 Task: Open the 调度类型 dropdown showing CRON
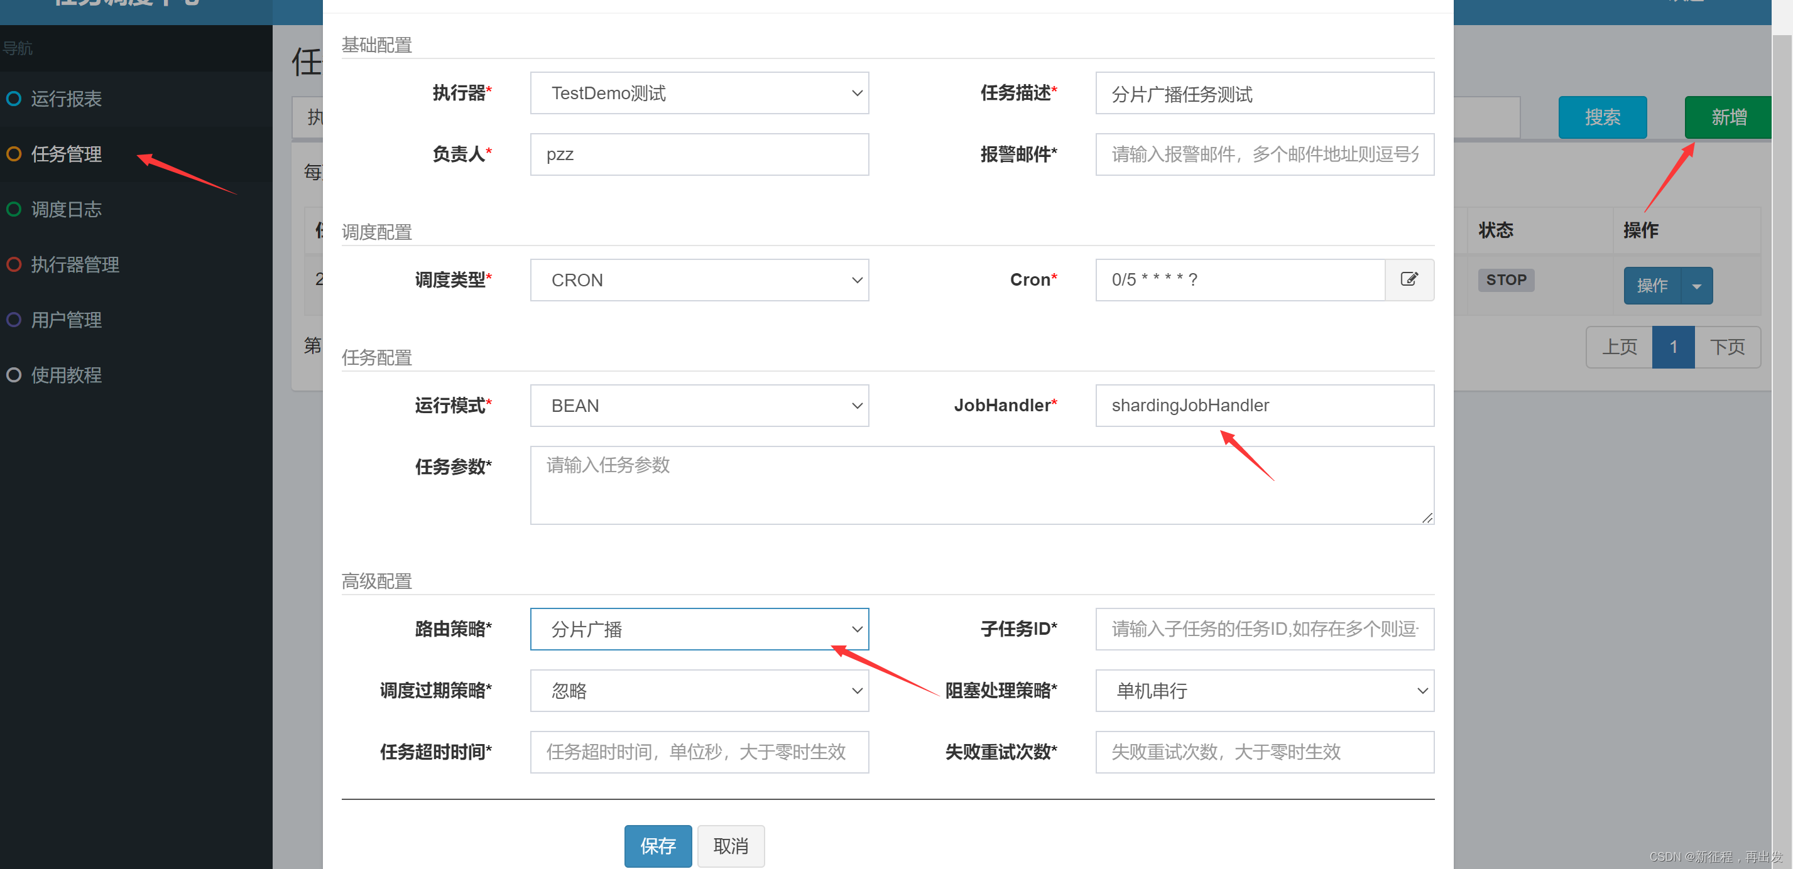699,281
